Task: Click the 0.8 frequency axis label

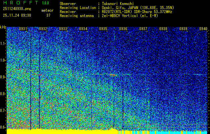Action: tap(3, 94)
